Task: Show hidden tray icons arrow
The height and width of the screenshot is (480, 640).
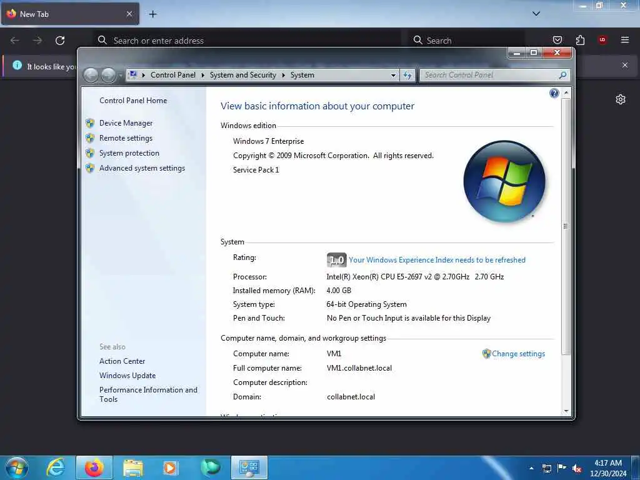Action: point(531,468)
